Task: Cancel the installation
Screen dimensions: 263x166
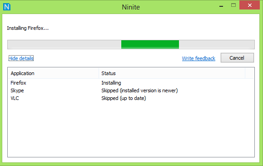Action: click(x=237, y=58)
